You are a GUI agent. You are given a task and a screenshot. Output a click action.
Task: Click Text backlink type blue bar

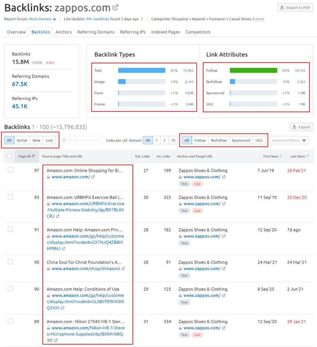click(x=142, y=70)
